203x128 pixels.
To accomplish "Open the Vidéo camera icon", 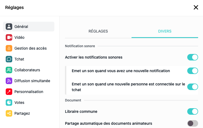I will click(9, 37).
